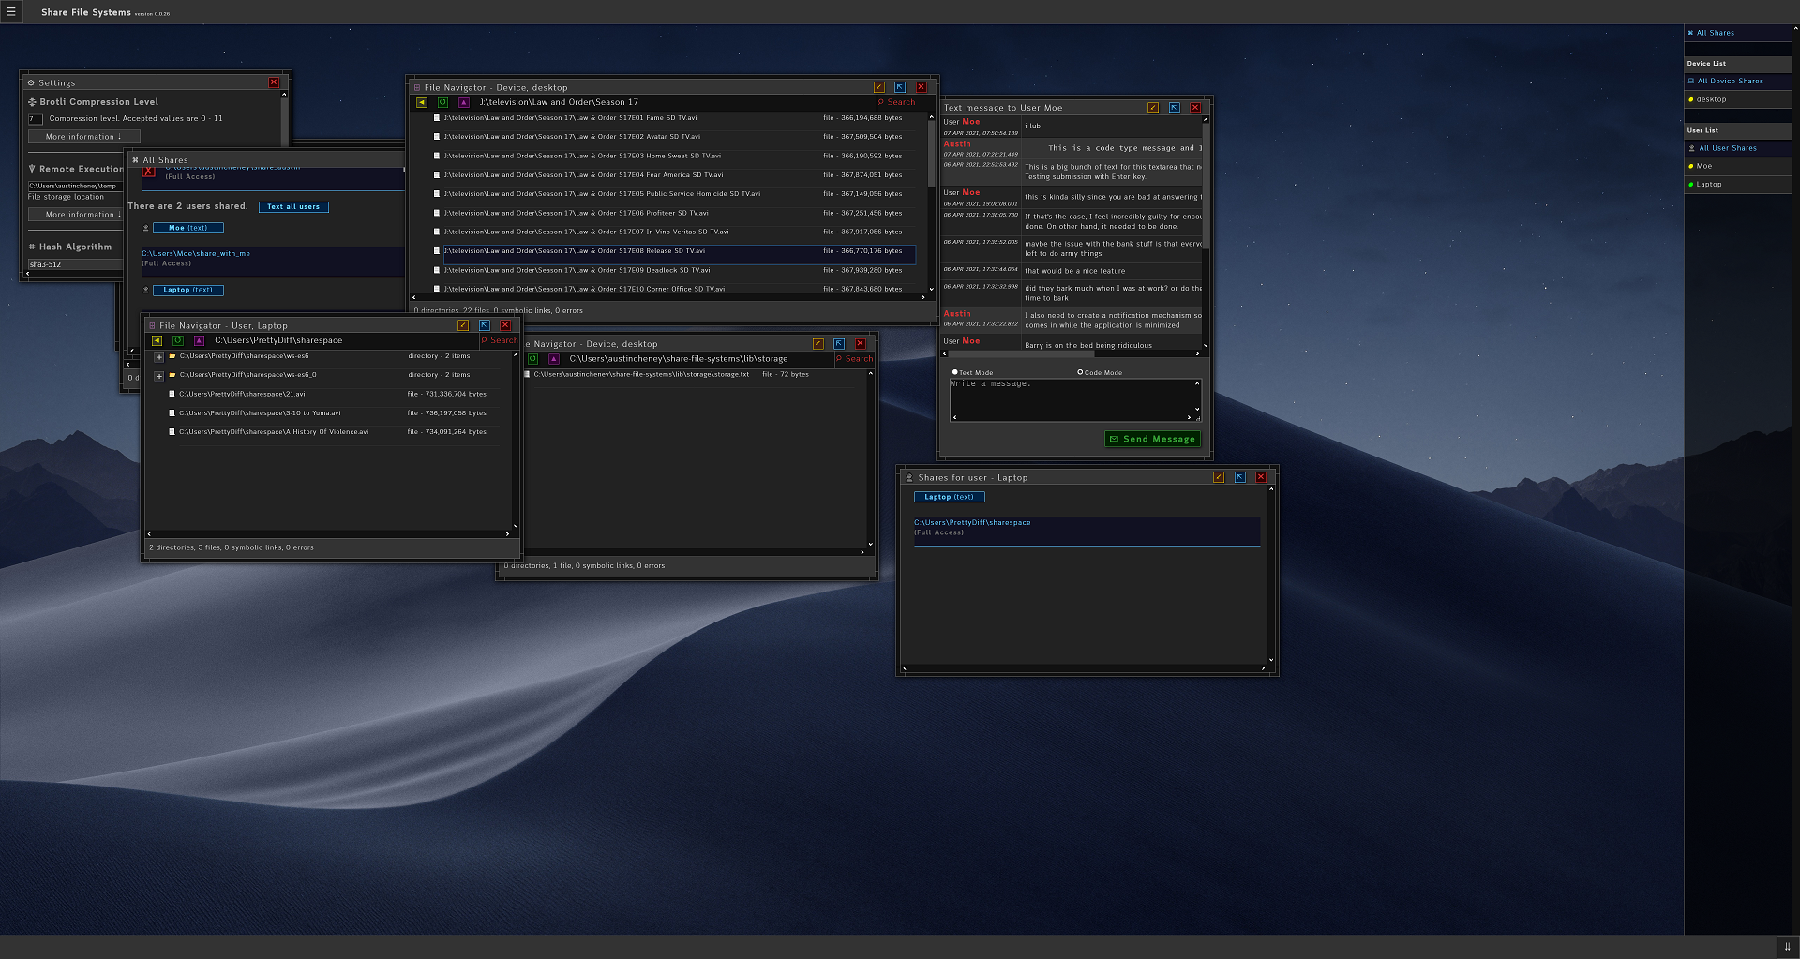Click the Text all users button
Screen dimensions: 1800x959
pos(293,207)
